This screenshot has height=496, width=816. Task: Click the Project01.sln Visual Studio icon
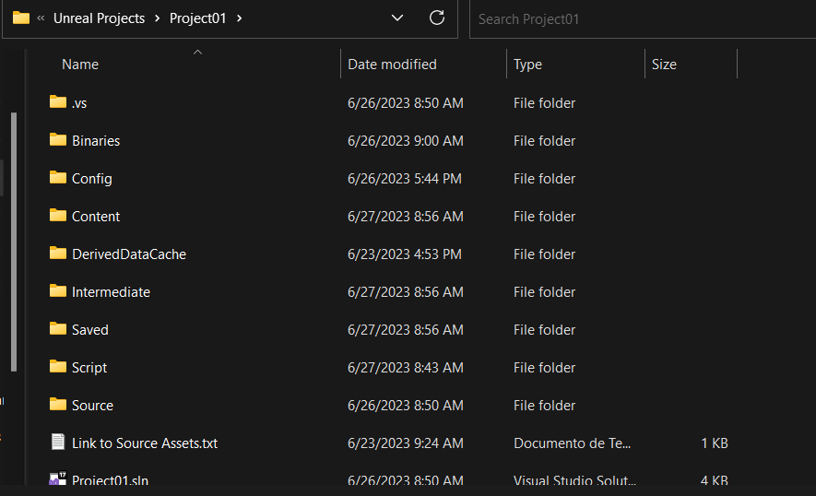click(58, 479)
